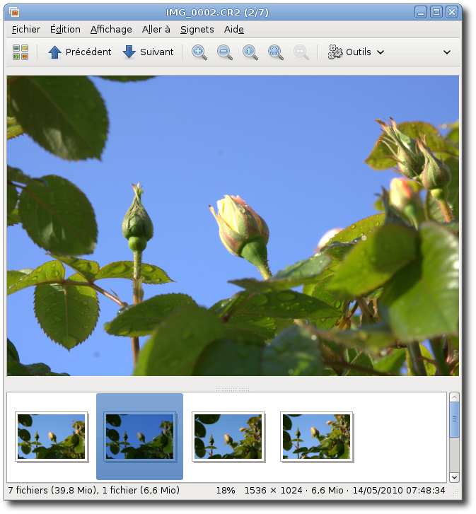This screenshot has width=476, height=514.
Task: Open the Affichage menu
Action: click(111, 29)
